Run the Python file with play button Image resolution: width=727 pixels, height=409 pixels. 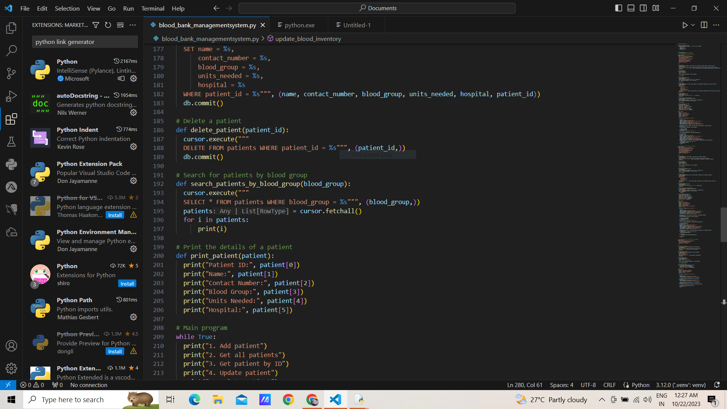point(685,25)
